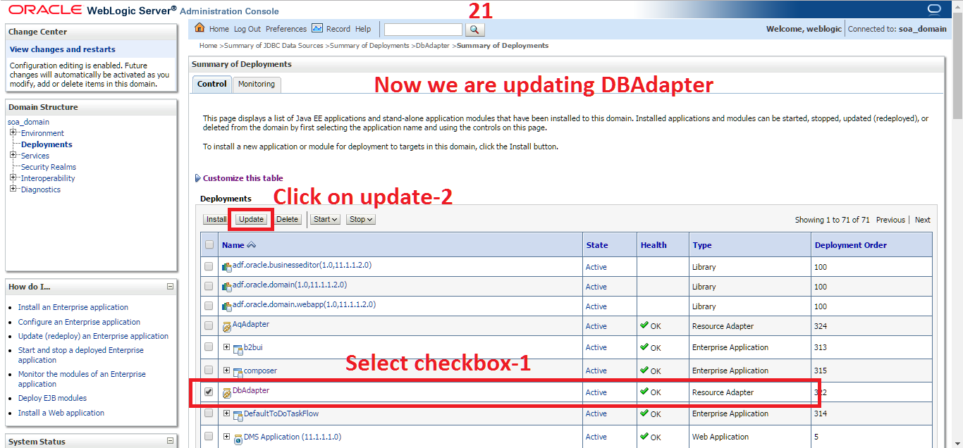
Task: Open the Stop dropdown button
Action: pyautogui.click(x=360, y=219)
